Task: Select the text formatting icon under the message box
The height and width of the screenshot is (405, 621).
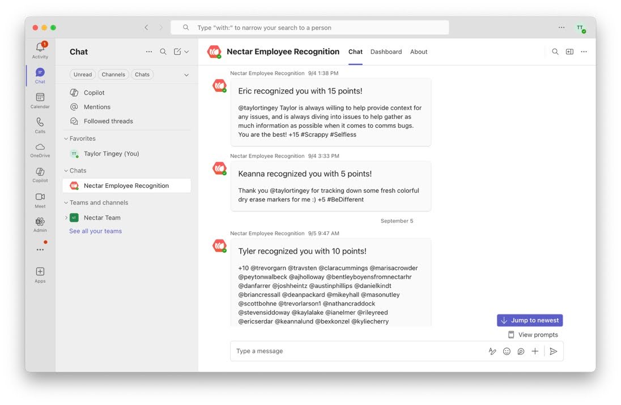Action: [492, 351]
